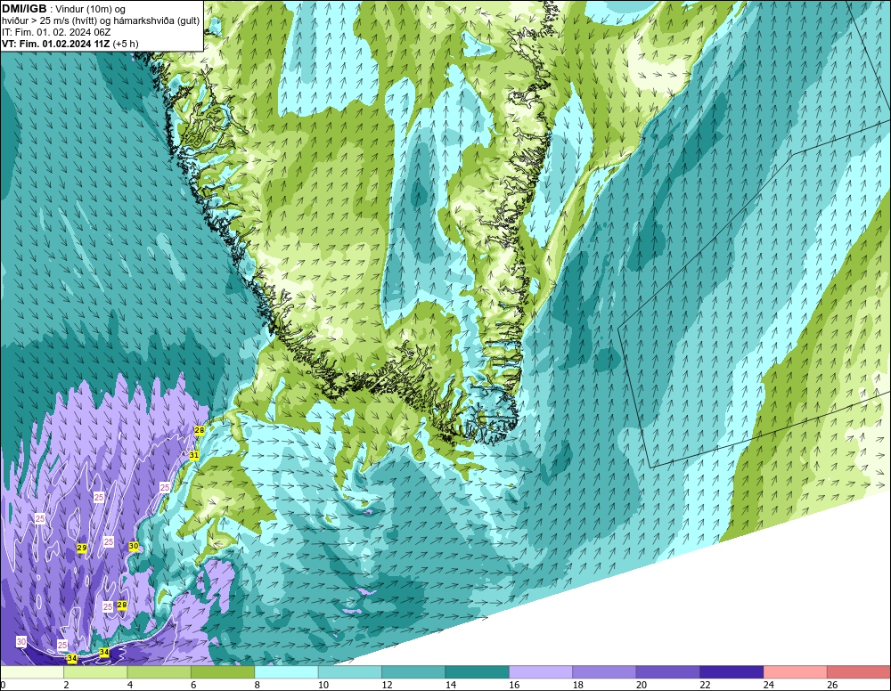Click the yellow 31 gust label
This screenshot has height=691, width=891.
[x=193, y=455]
